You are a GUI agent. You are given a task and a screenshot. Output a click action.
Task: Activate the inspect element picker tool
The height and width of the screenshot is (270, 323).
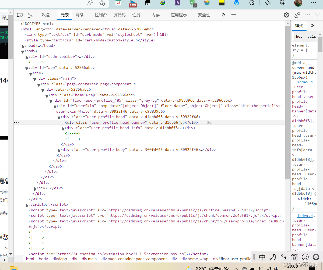(20, 15)
